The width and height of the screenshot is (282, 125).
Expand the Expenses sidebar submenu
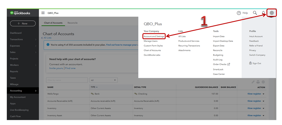(x=36, y=46)
